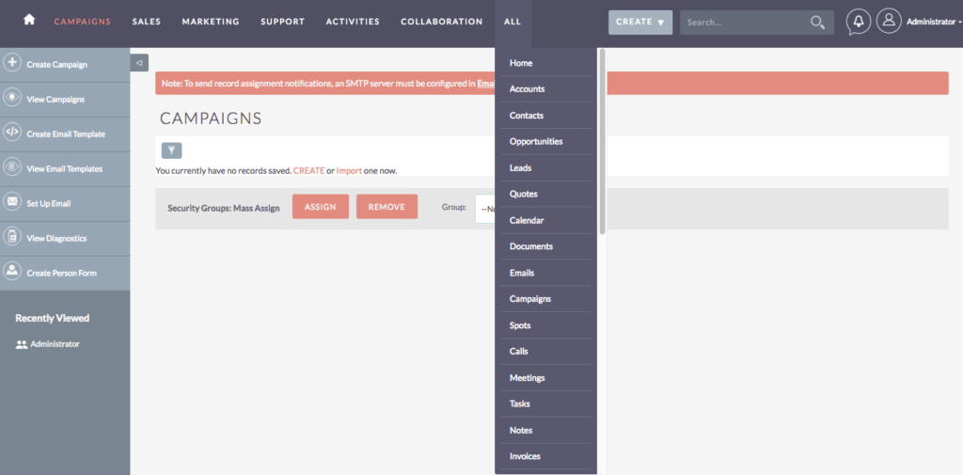Select Opportunities from the ALL menu
The image size is (963, 475).
click(x=536, y=141)
